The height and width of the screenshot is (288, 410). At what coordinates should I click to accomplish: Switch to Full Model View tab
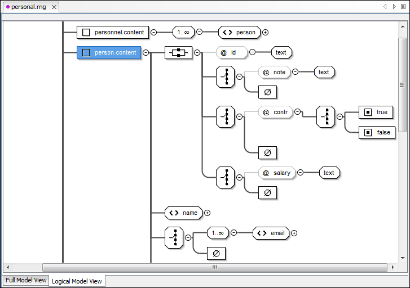click(25, 280)
